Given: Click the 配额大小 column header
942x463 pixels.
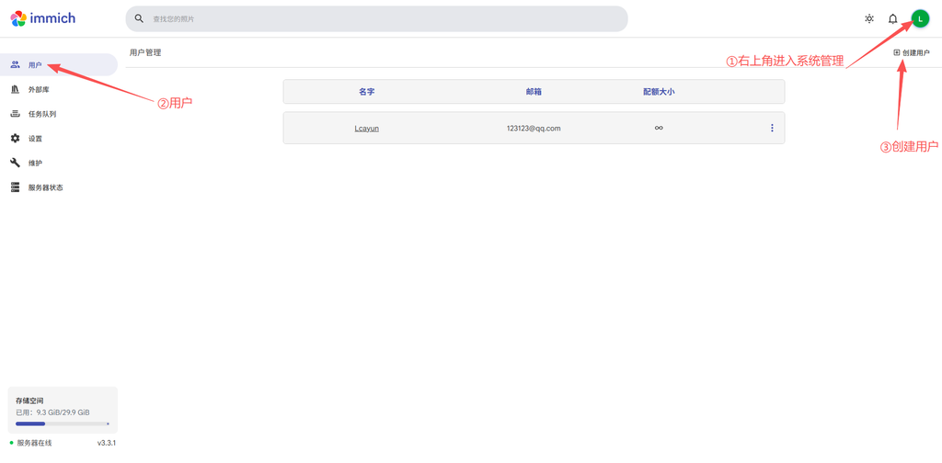Looking at the screenshot, I should coord(659,92).
